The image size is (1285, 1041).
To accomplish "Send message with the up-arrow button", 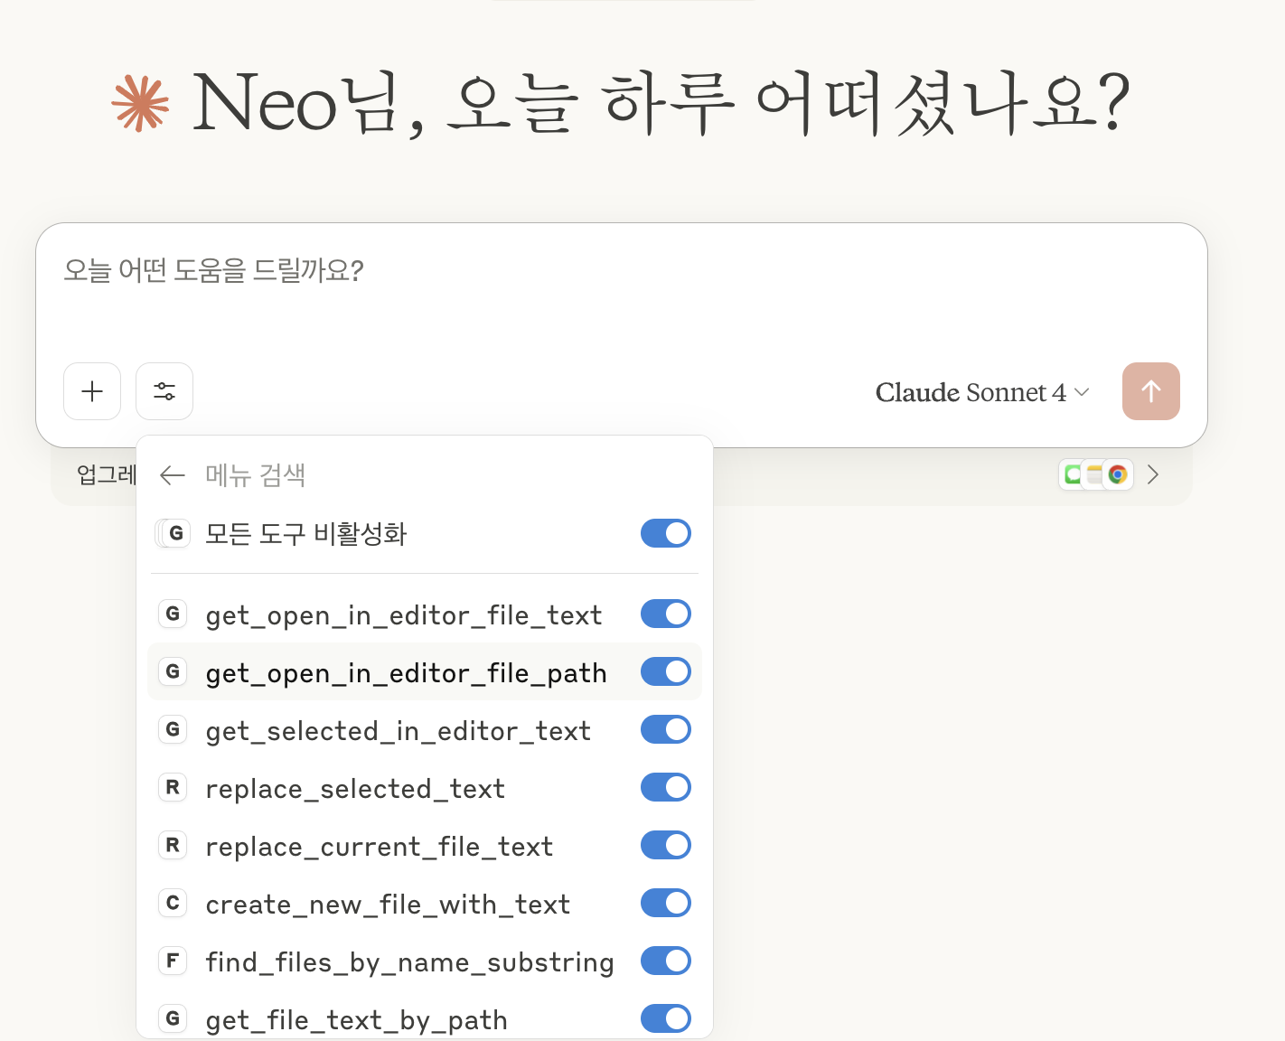I will [x=1150, y=391].
